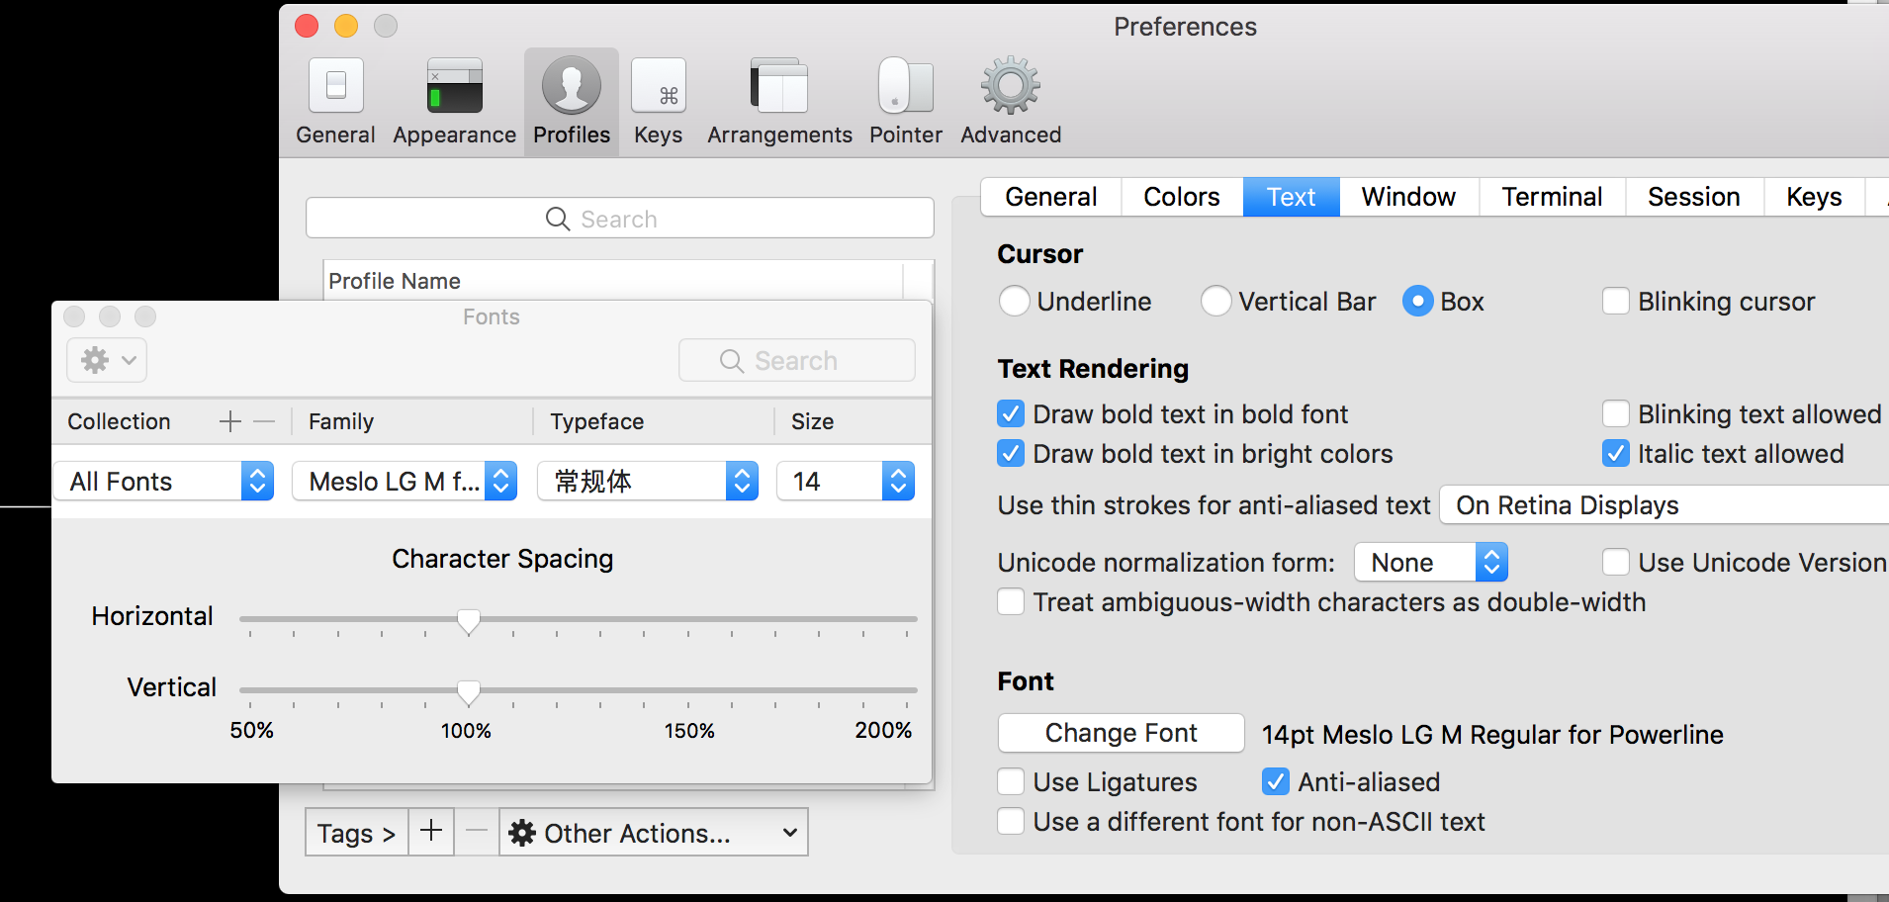1889x902 pixels.
Task: Open the General preferences icon
Action: (x=335, y=87)
